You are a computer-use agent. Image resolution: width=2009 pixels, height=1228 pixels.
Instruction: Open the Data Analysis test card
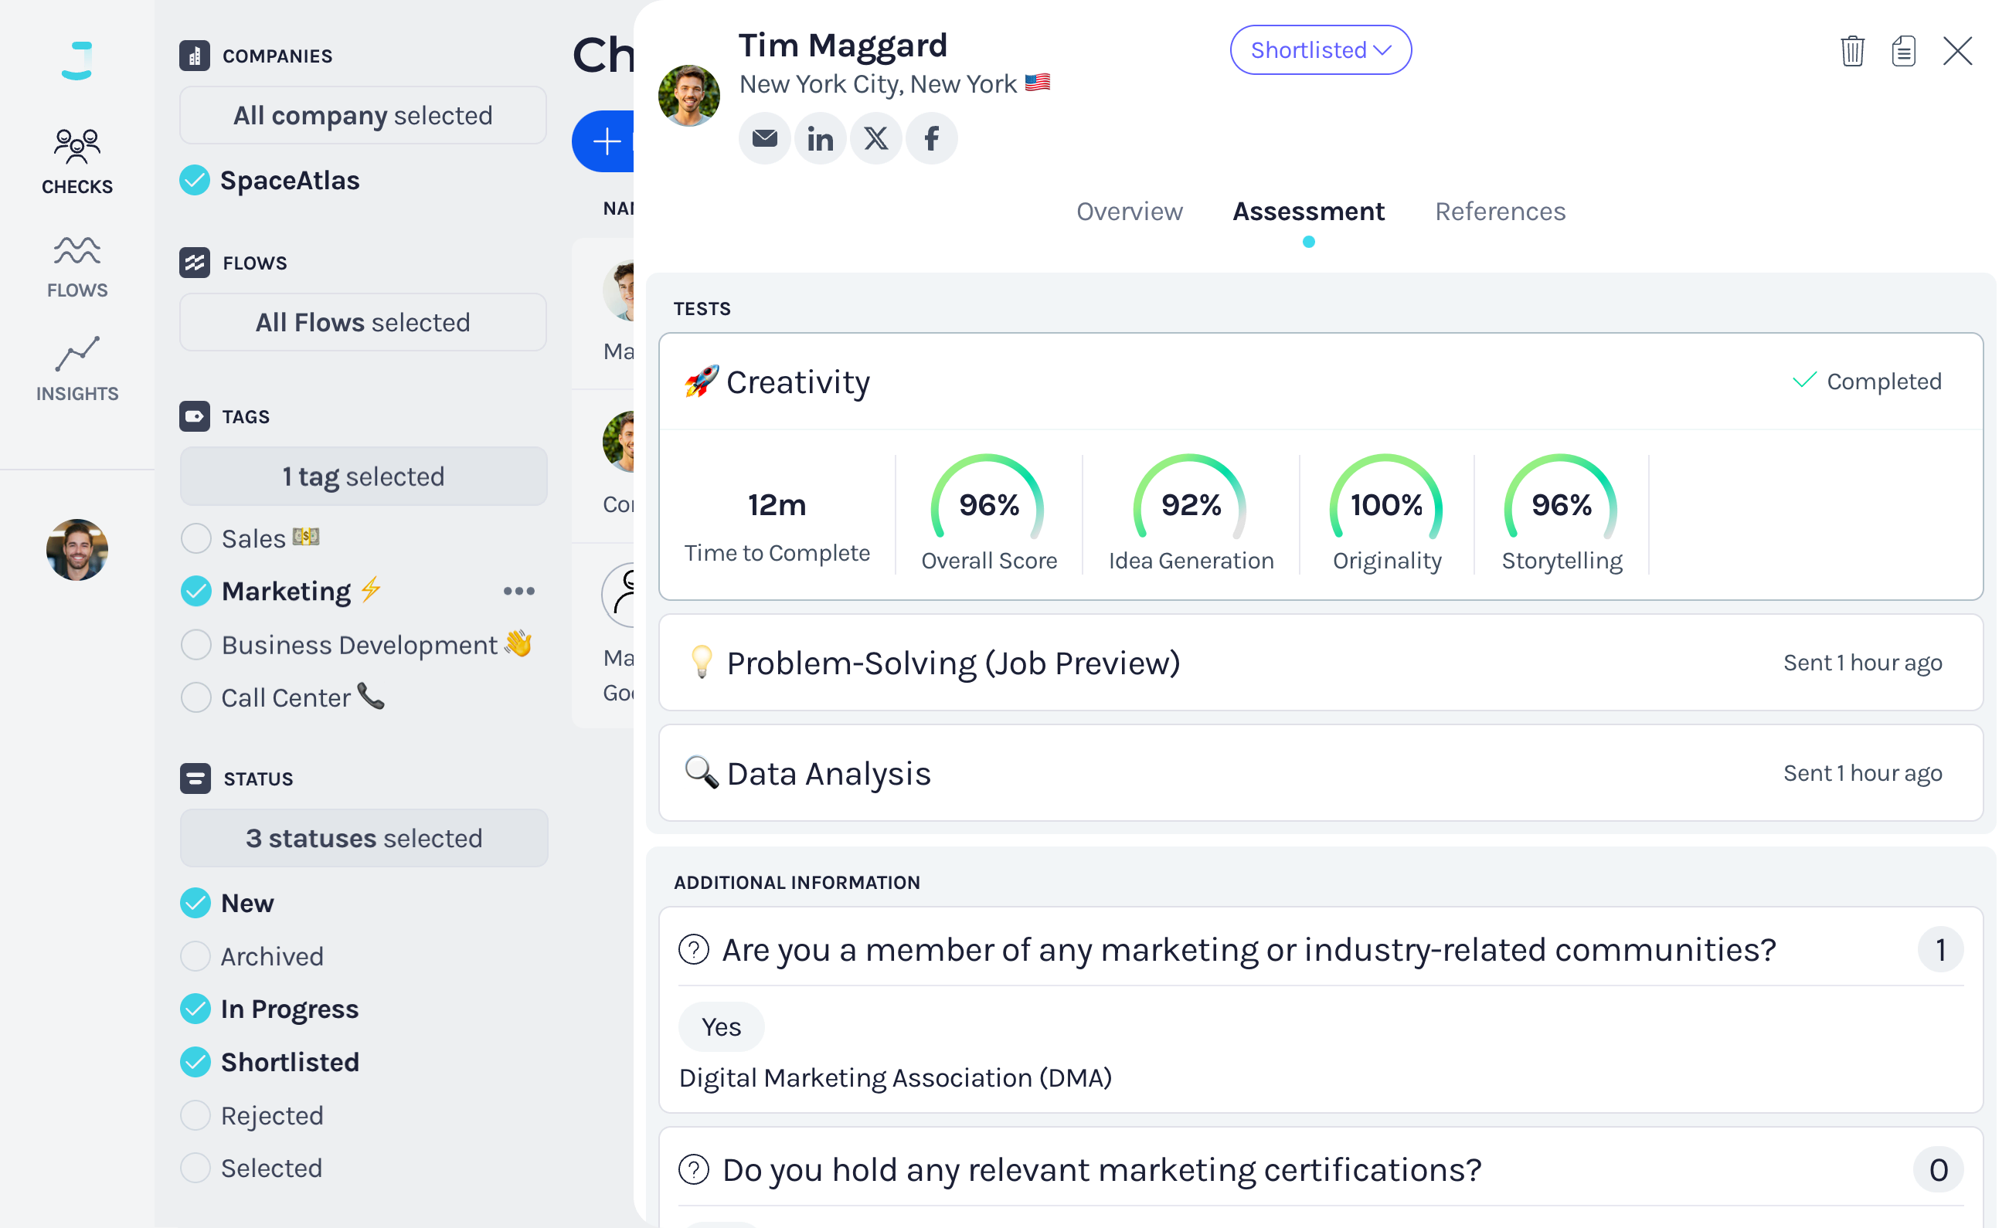coord(1319,772)
